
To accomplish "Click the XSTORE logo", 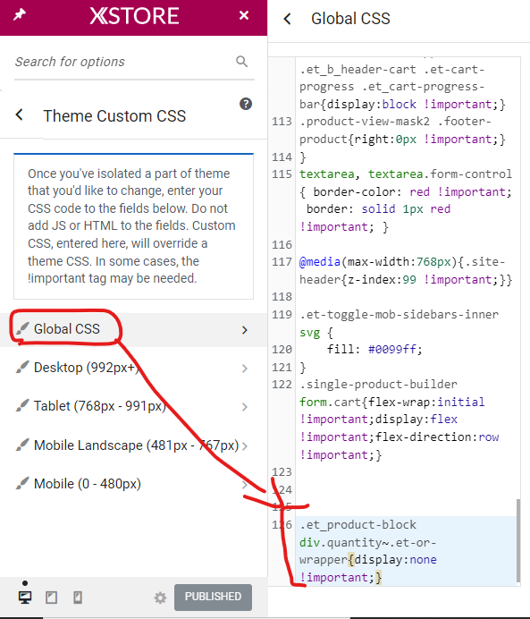I will [134, 16].
